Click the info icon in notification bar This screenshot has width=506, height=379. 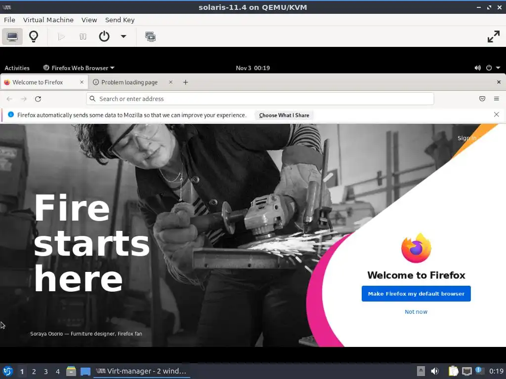[11, 114]
